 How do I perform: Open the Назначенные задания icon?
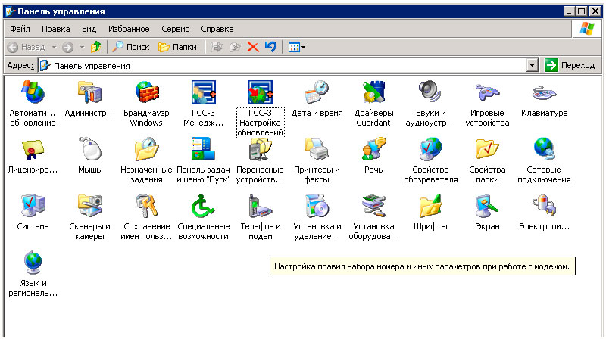(x=146, y=149)
